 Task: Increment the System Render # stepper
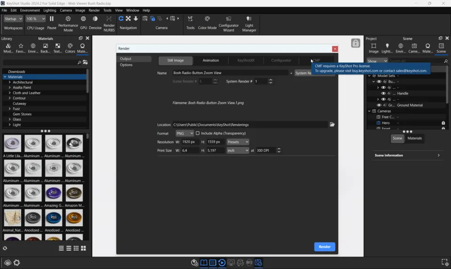coord(271,80)
